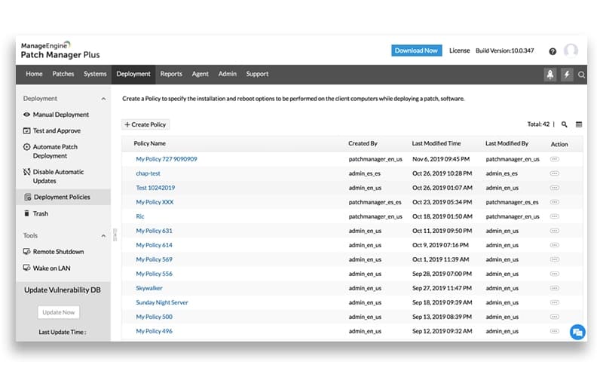
Task: Click the Nov 6, 2019 09:45 PM cell
Action: [441, 159]
